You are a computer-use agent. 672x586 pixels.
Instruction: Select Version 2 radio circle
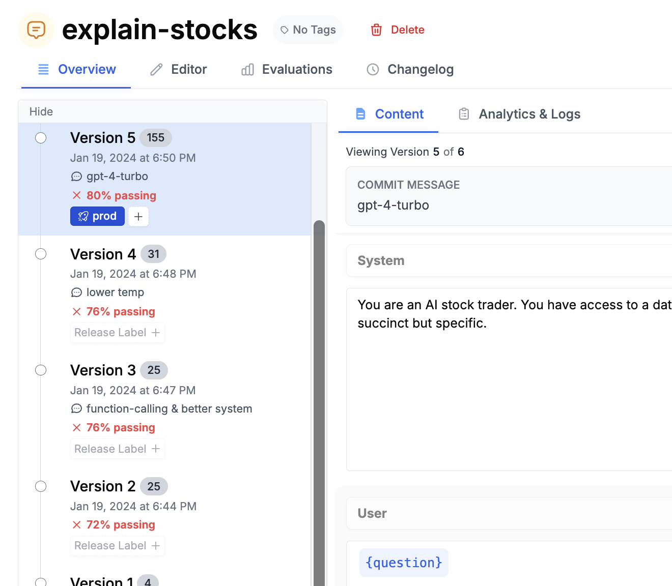point(41,486)
